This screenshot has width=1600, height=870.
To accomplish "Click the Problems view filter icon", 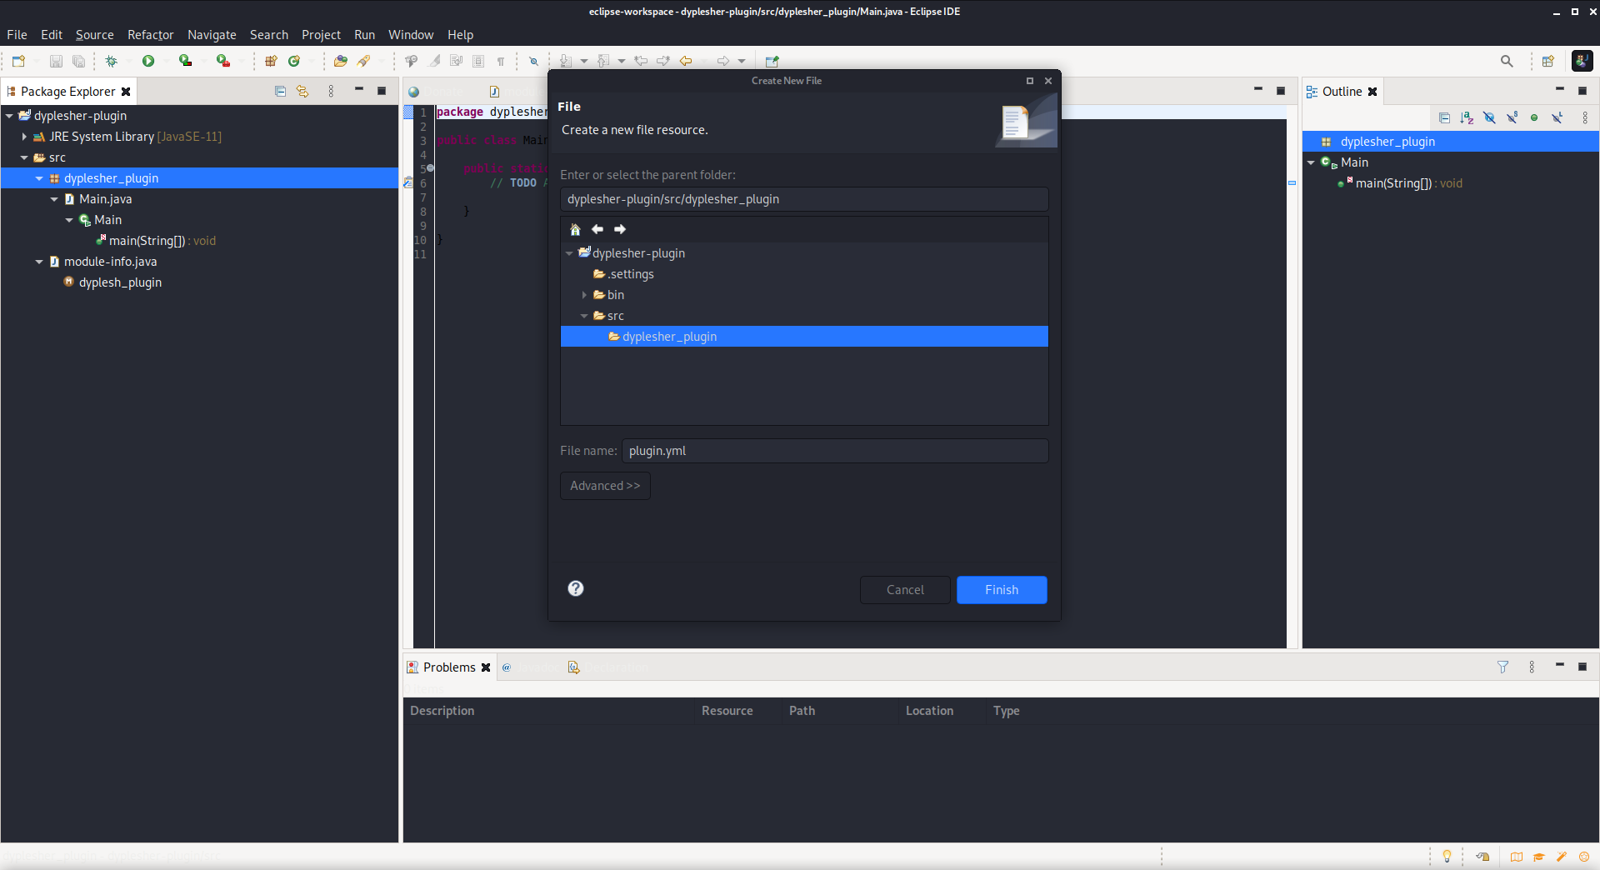I will [x=1502, y=667].
